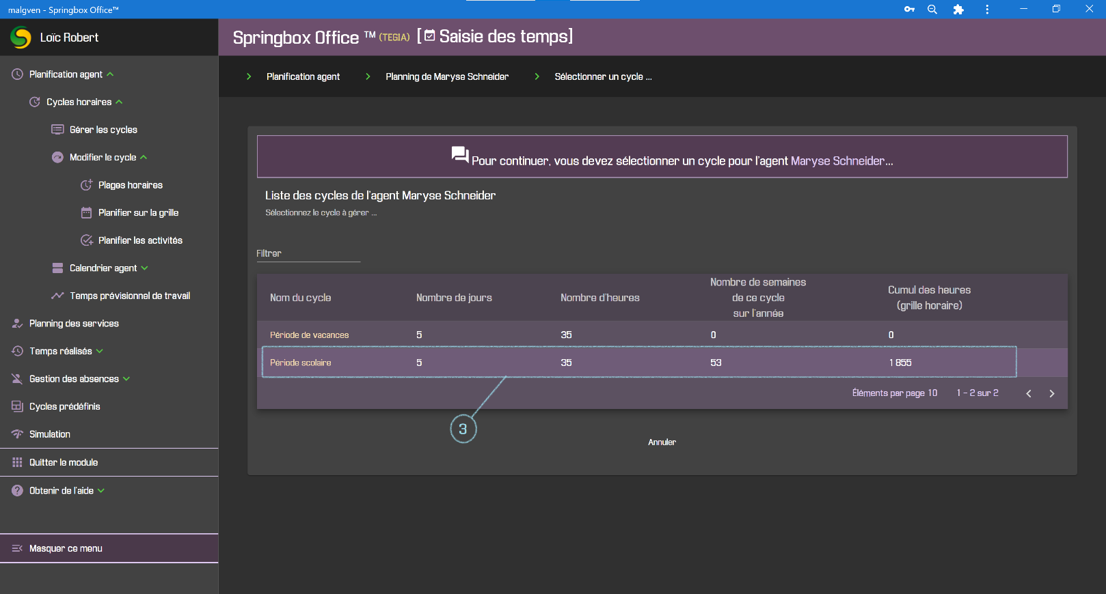Go to the previous table page
Image resolution: width=1106 pixels, height=594 pixels.
point(1029,393)
